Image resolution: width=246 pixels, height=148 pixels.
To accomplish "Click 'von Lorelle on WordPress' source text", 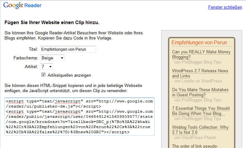I will coord(198,81).
